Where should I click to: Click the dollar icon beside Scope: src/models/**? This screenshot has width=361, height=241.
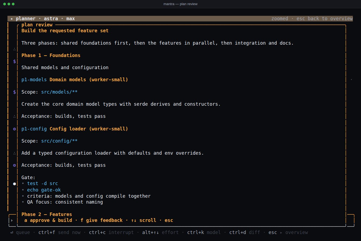pyautogui.click(x=15, y=92)
